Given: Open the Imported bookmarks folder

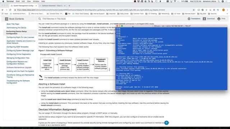Looking at the screenshot, I should click(x=111, y=14).
